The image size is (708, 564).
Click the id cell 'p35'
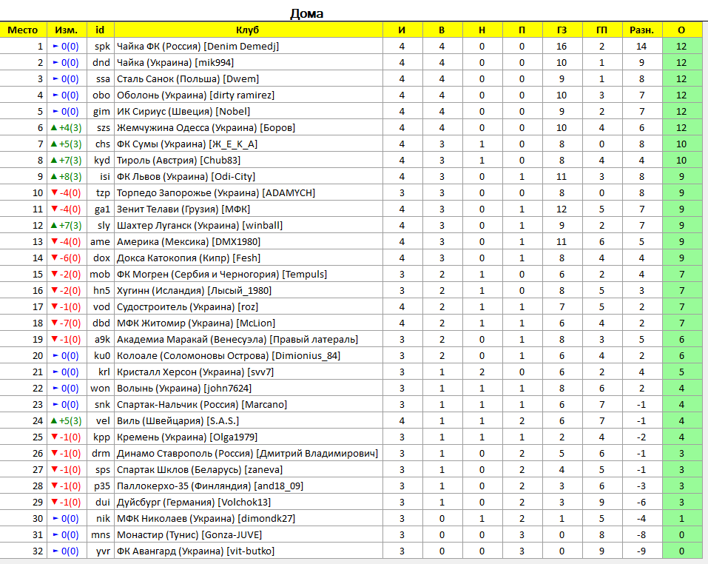tap(102, 486)
